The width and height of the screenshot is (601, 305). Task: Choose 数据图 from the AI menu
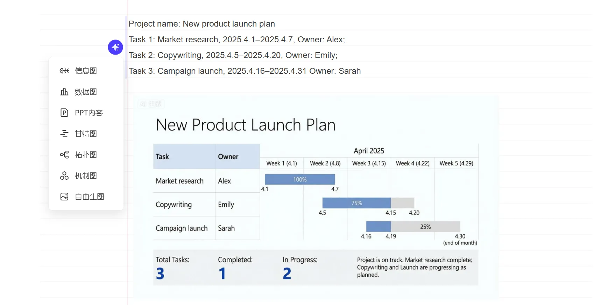tap(86, 92)
